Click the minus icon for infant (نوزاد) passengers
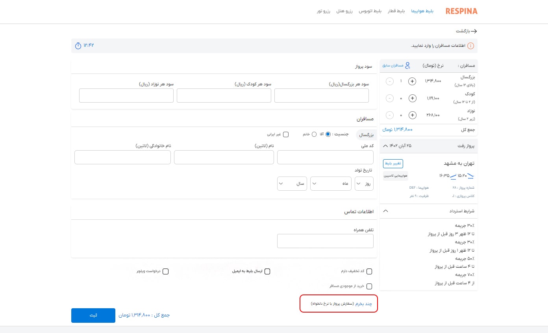 click(x=390, y=115)
